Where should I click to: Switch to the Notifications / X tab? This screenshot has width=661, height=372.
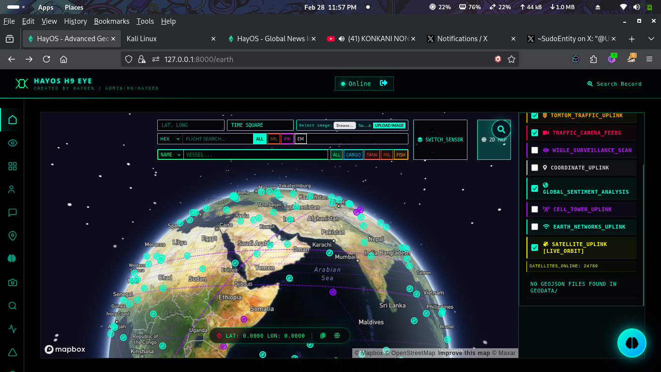pos(470,39)
